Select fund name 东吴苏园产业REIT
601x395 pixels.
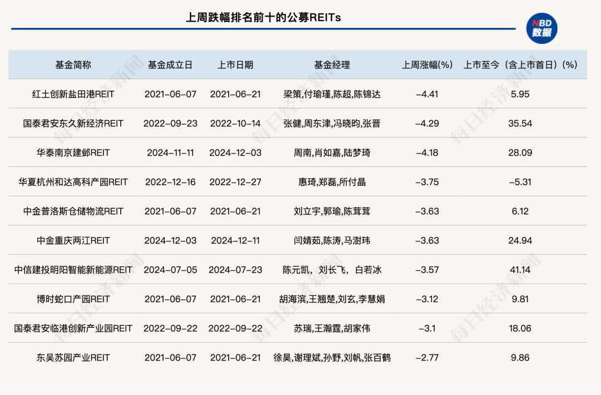coord(73,358)
